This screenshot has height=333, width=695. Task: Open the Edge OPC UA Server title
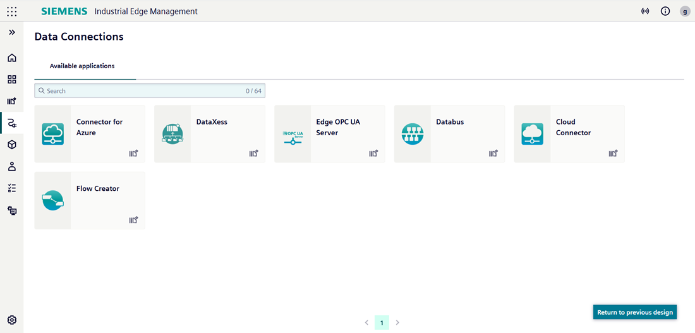(338, 127)
